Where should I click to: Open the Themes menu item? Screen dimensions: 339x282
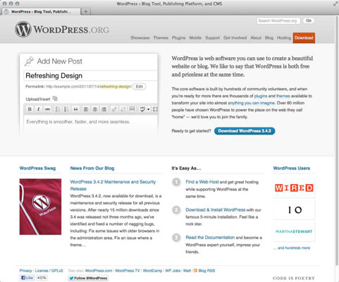[x=161, y=37]
